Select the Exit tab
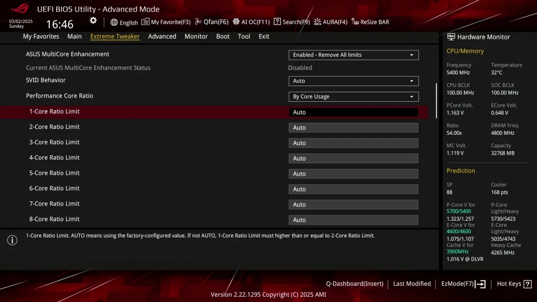This screenshot has height=302, width=537. coord(264,36)
